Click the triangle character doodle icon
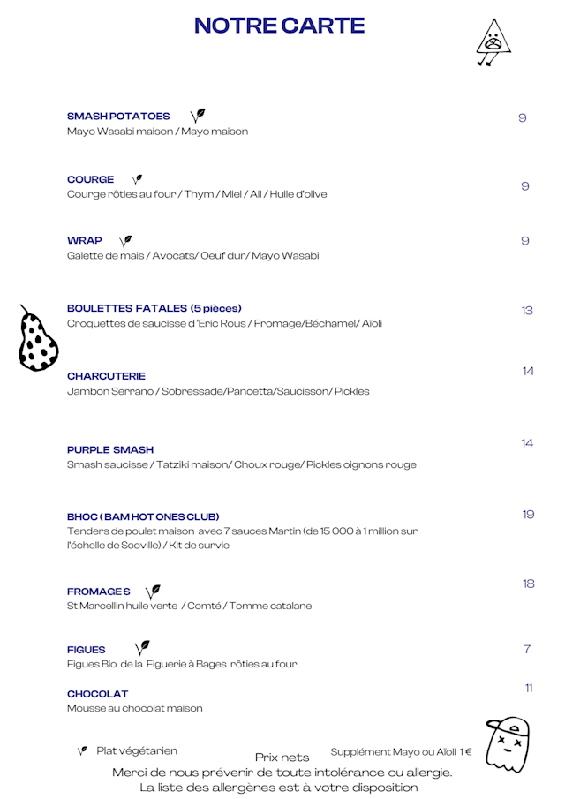 (x=493, y=42)
